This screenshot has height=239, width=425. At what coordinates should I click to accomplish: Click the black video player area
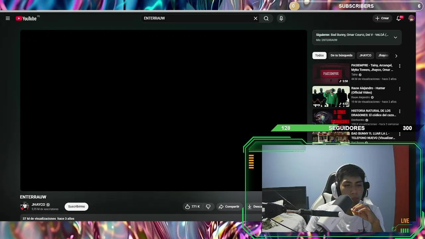(x=163, y=111)
